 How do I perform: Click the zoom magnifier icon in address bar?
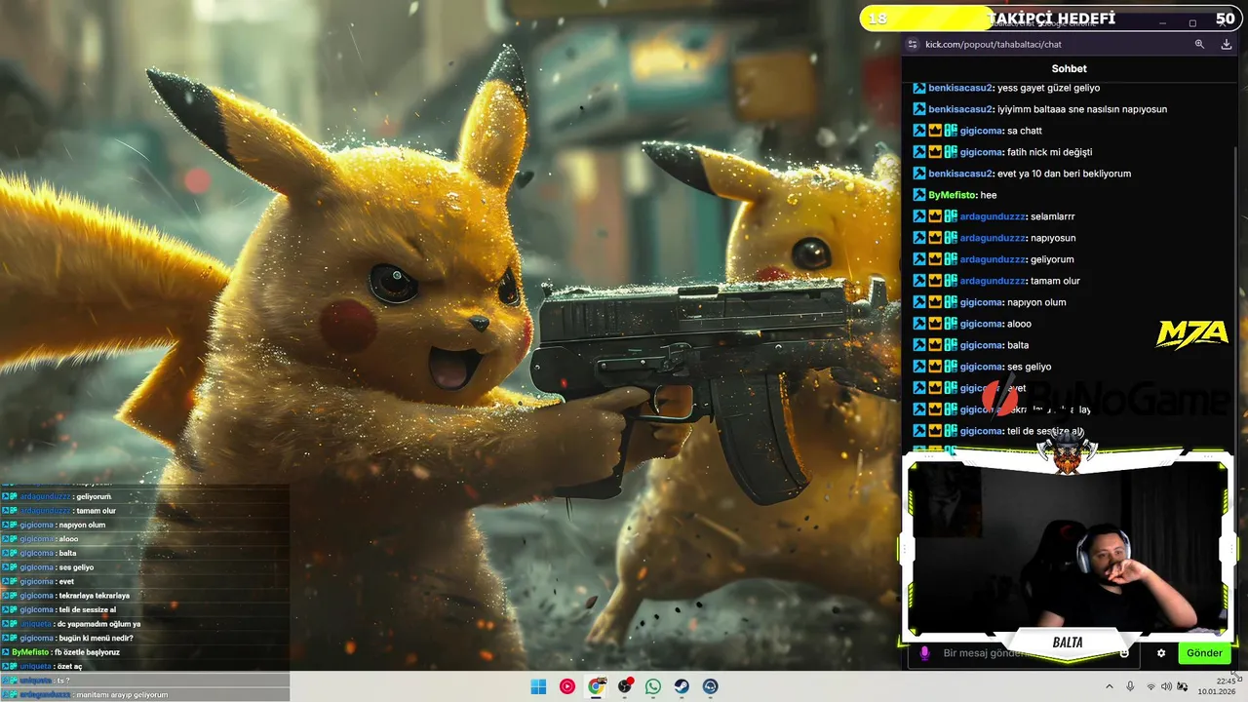1199,44
